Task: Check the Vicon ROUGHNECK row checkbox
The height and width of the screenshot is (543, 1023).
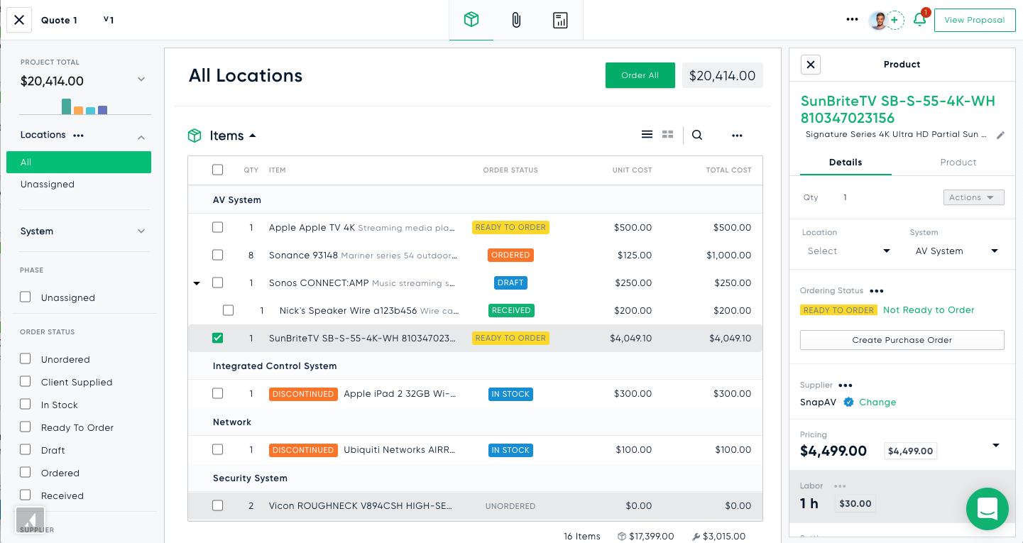Action: click(217, 505)
